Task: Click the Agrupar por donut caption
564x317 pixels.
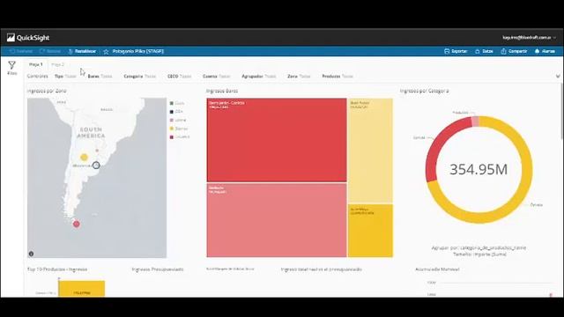Action: pos(479,247)
